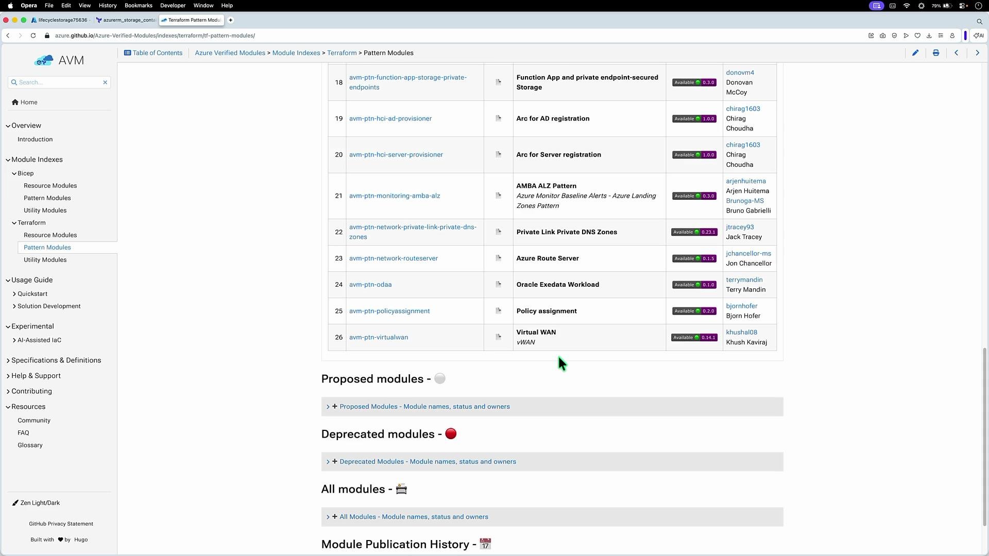Go back with browser back arrow
This screenshot has height=556, width=989.
tap(8, 36)
